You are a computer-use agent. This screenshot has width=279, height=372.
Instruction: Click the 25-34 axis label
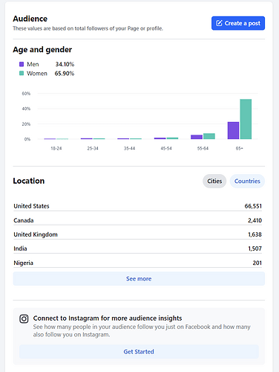[x=93, y=148]
